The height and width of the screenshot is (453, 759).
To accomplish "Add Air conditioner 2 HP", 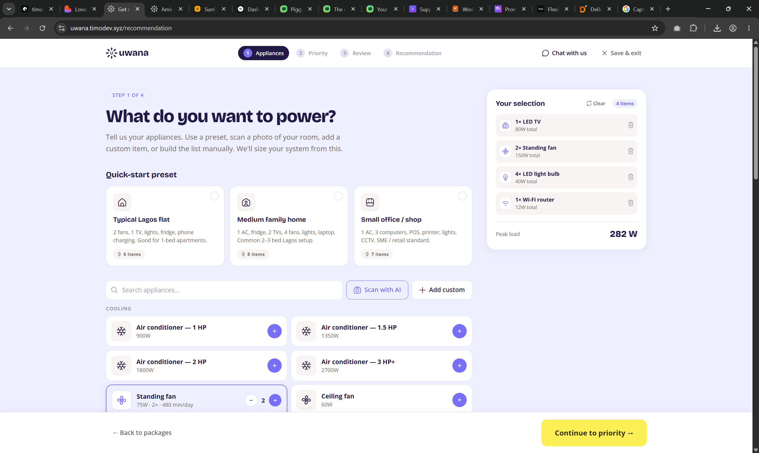I will click(x=274, y=365).
